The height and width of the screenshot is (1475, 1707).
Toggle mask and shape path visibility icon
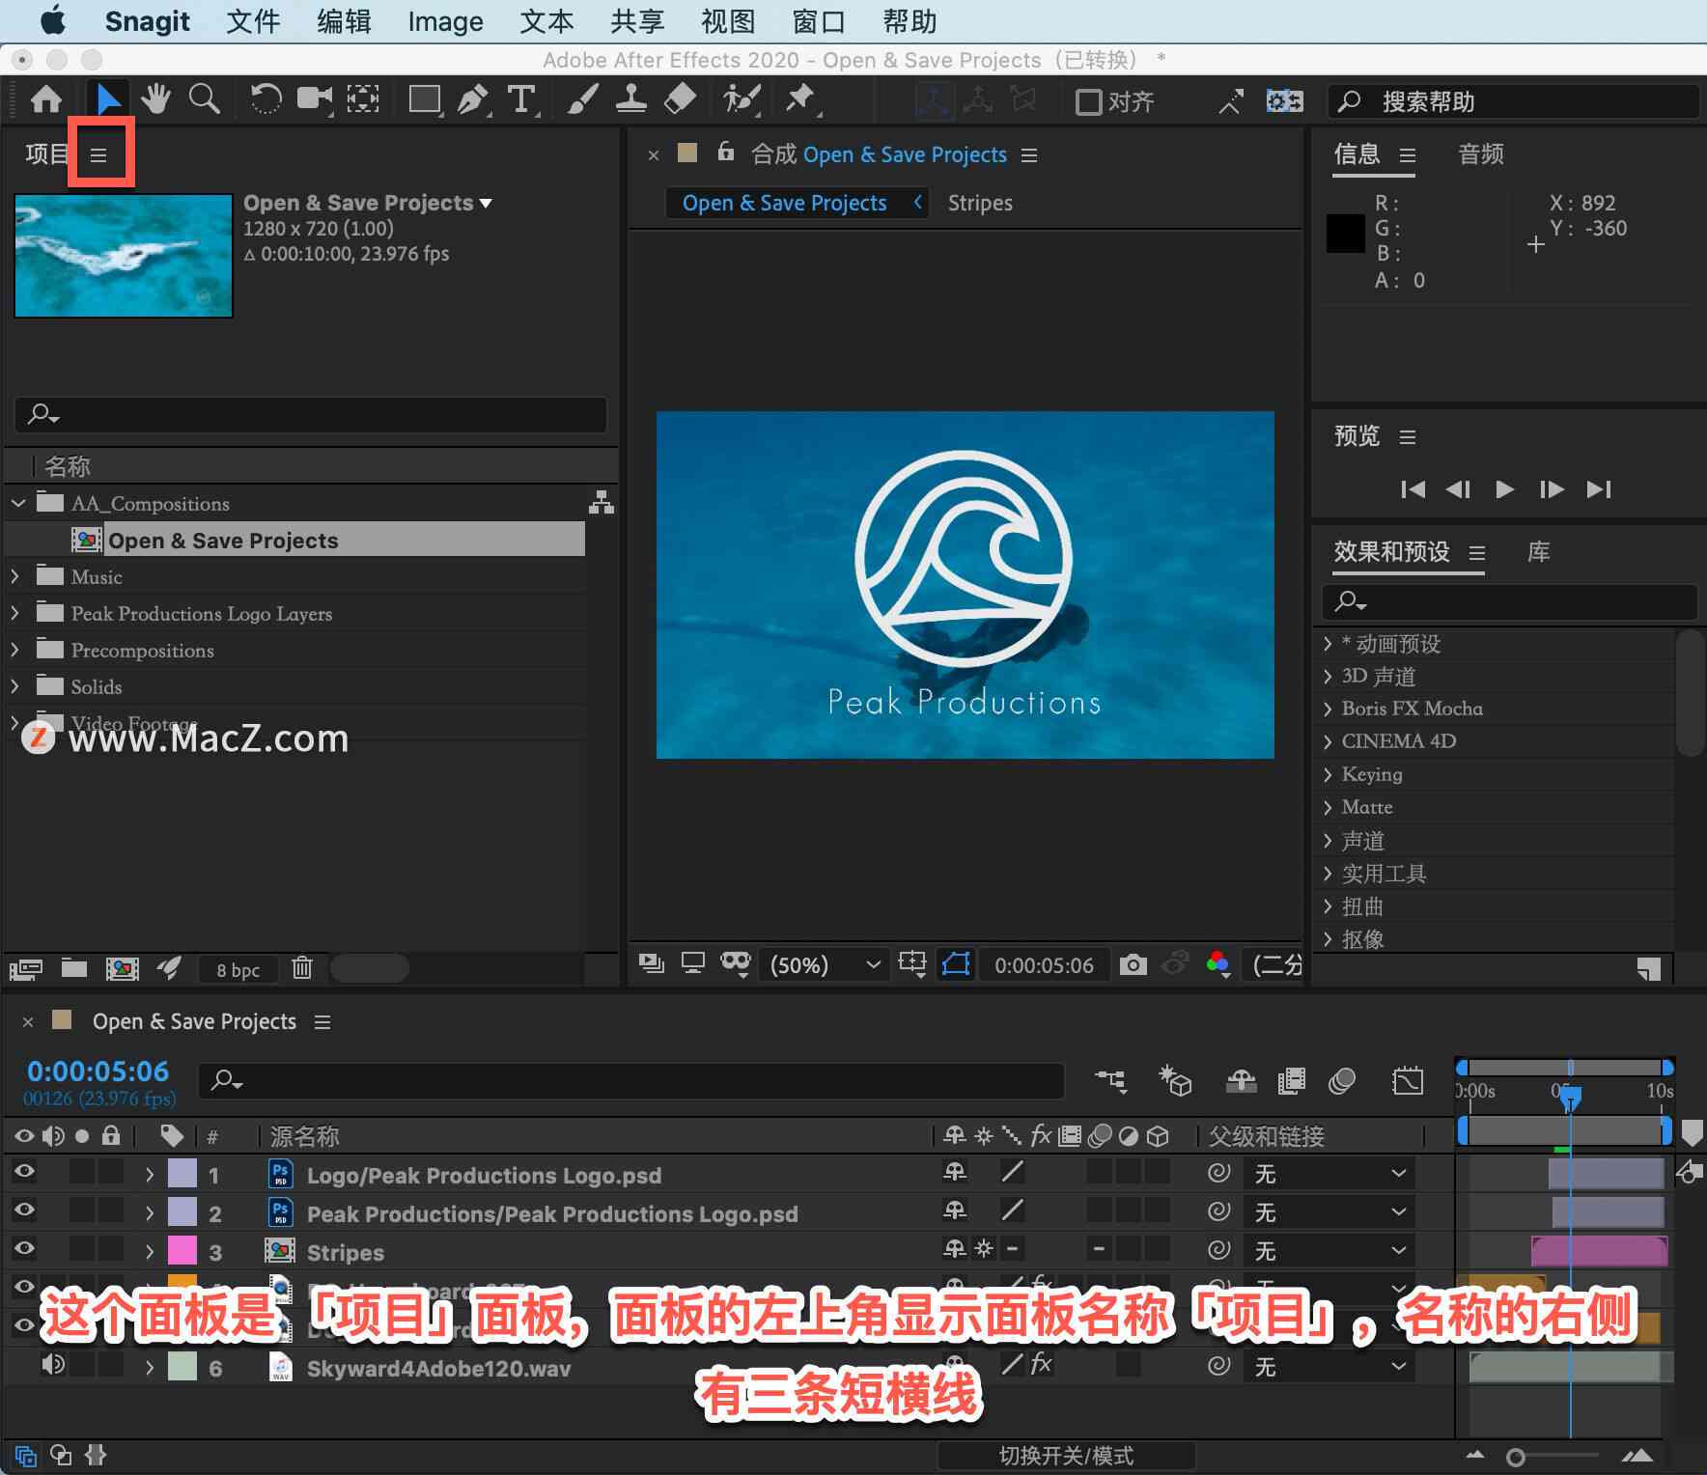click(x=956, y=963)
